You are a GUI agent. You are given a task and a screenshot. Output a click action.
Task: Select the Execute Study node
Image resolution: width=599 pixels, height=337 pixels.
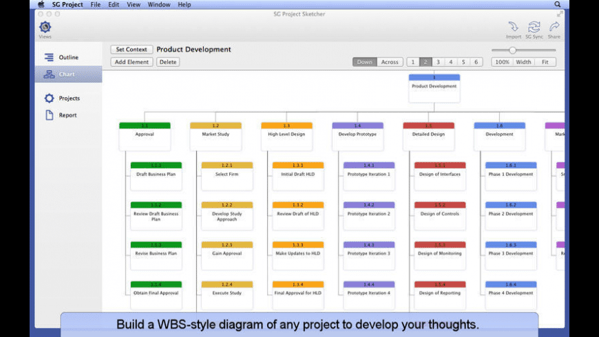click(x=227, y=295)
